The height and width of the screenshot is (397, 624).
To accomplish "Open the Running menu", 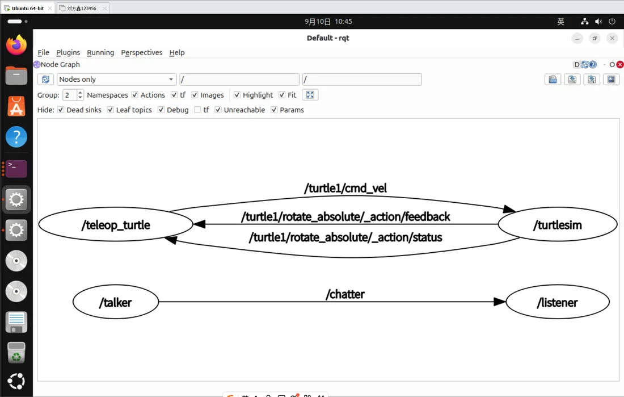I will [x=100, y=53].
